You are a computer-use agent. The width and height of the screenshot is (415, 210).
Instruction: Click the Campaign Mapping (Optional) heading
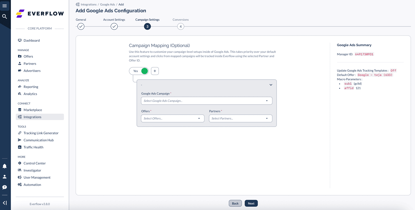(x=159, y=46)
